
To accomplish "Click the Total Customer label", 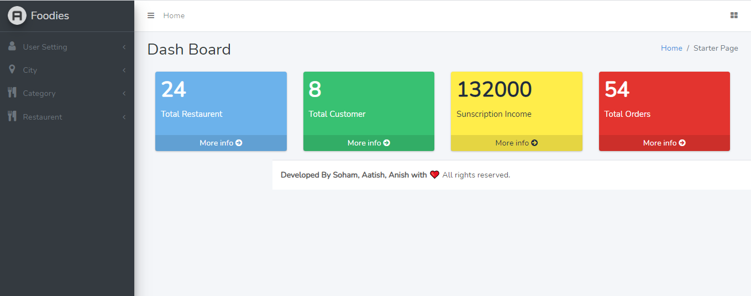I will pyautogui.click(x=337, y=114).
